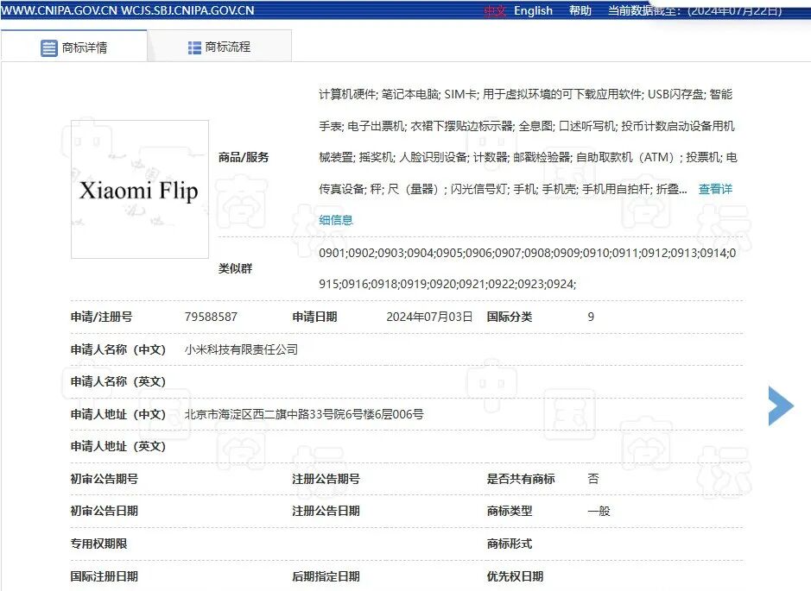
Task: Click the 后期指定日期 label
Action: 326,576
